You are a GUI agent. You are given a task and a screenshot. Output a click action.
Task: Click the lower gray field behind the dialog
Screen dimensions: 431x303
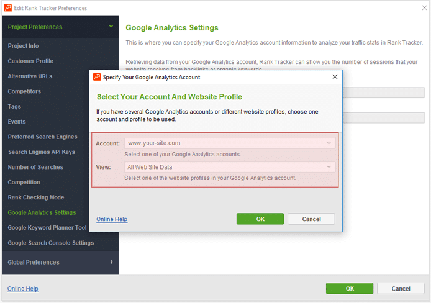click(383, 117)
